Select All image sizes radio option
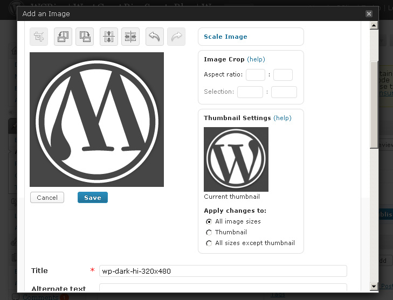 click(209, 221)
